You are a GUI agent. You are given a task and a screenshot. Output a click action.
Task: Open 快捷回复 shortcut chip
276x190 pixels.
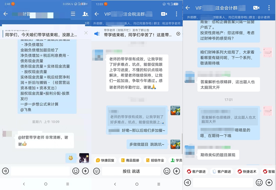pos(105,160)
